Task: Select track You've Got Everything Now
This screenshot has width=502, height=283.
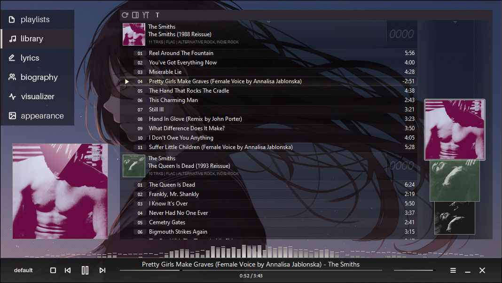Action: 268,63
